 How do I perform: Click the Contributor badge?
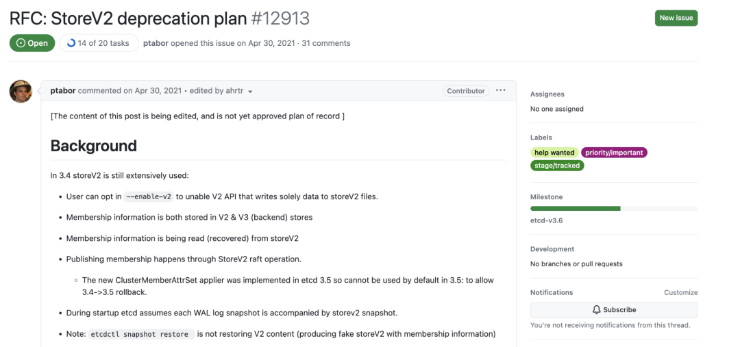tap(466, 90)
